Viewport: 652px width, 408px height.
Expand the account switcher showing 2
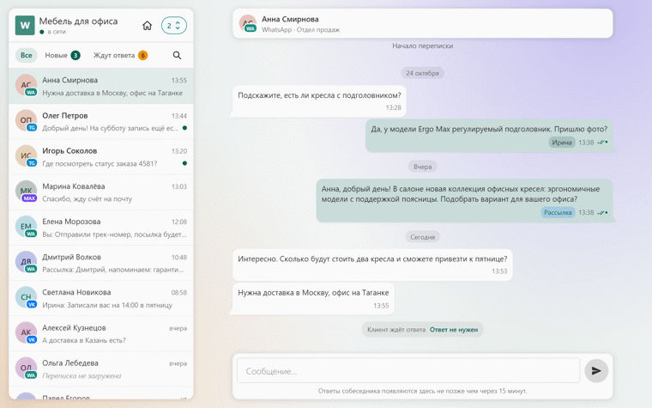pyautogui.click(x=174, y=26)
